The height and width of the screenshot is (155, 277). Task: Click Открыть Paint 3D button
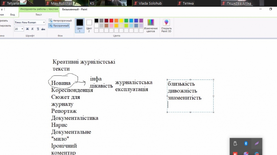pos(166,26)
